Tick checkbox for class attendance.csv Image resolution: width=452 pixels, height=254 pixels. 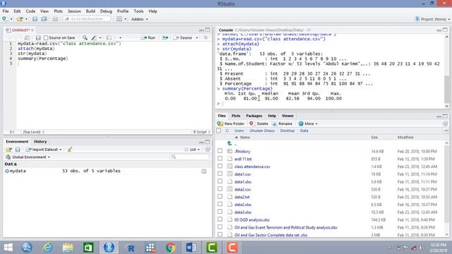[x=220, y=167]
